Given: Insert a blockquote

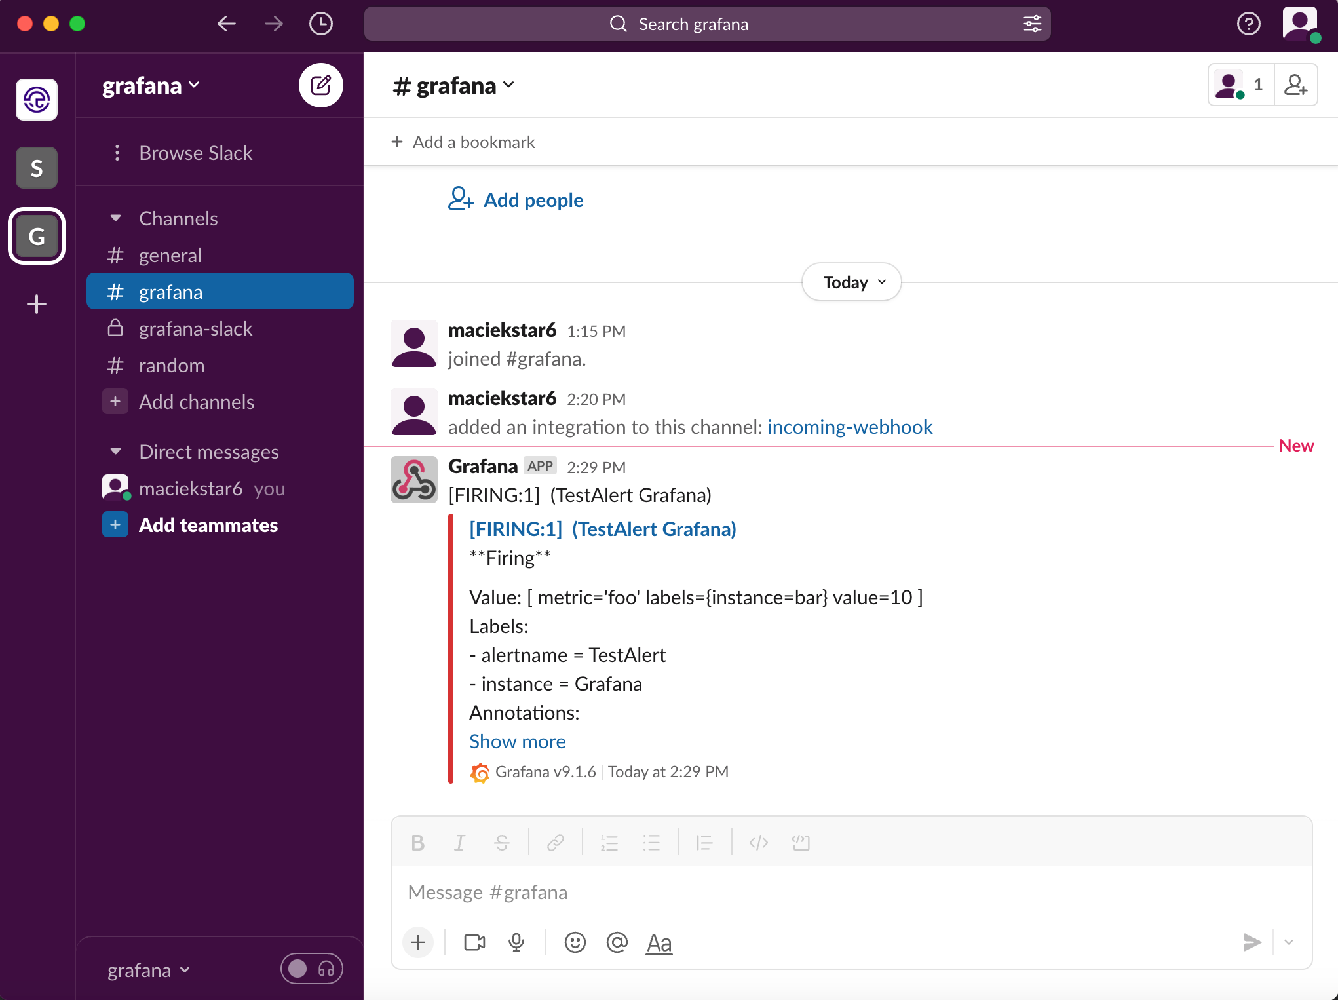Looking at the screenshot, I should tap(705, 843).
